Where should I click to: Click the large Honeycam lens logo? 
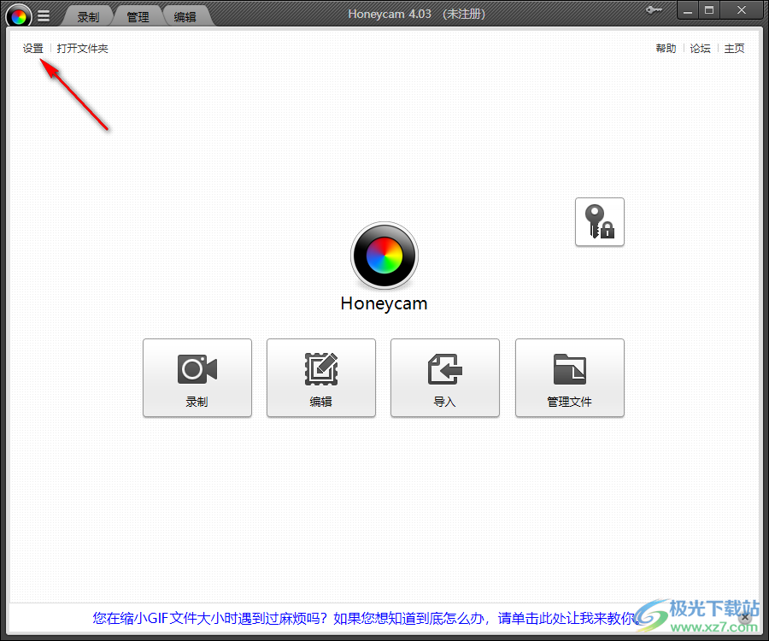click(384, 256)
